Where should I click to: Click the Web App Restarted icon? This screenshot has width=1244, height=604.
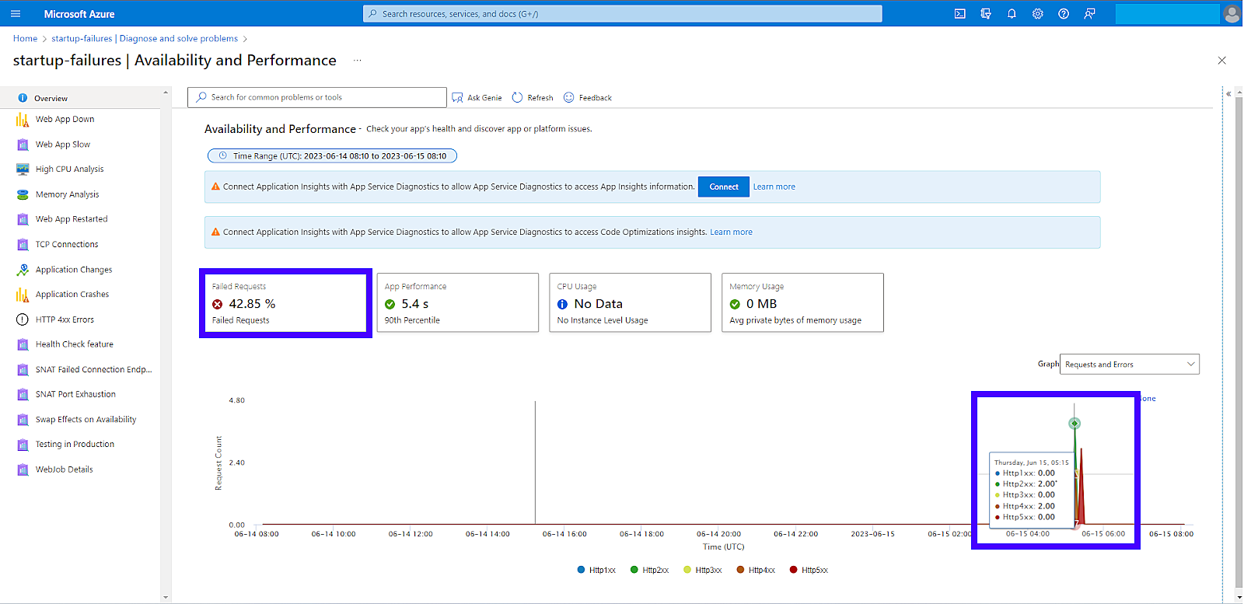23,219
